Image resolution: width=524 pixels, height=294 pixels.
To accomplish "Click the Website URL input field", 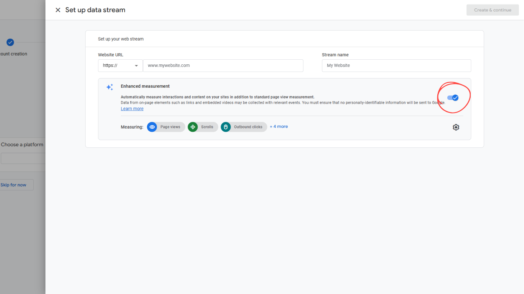I will coord(223,65).
